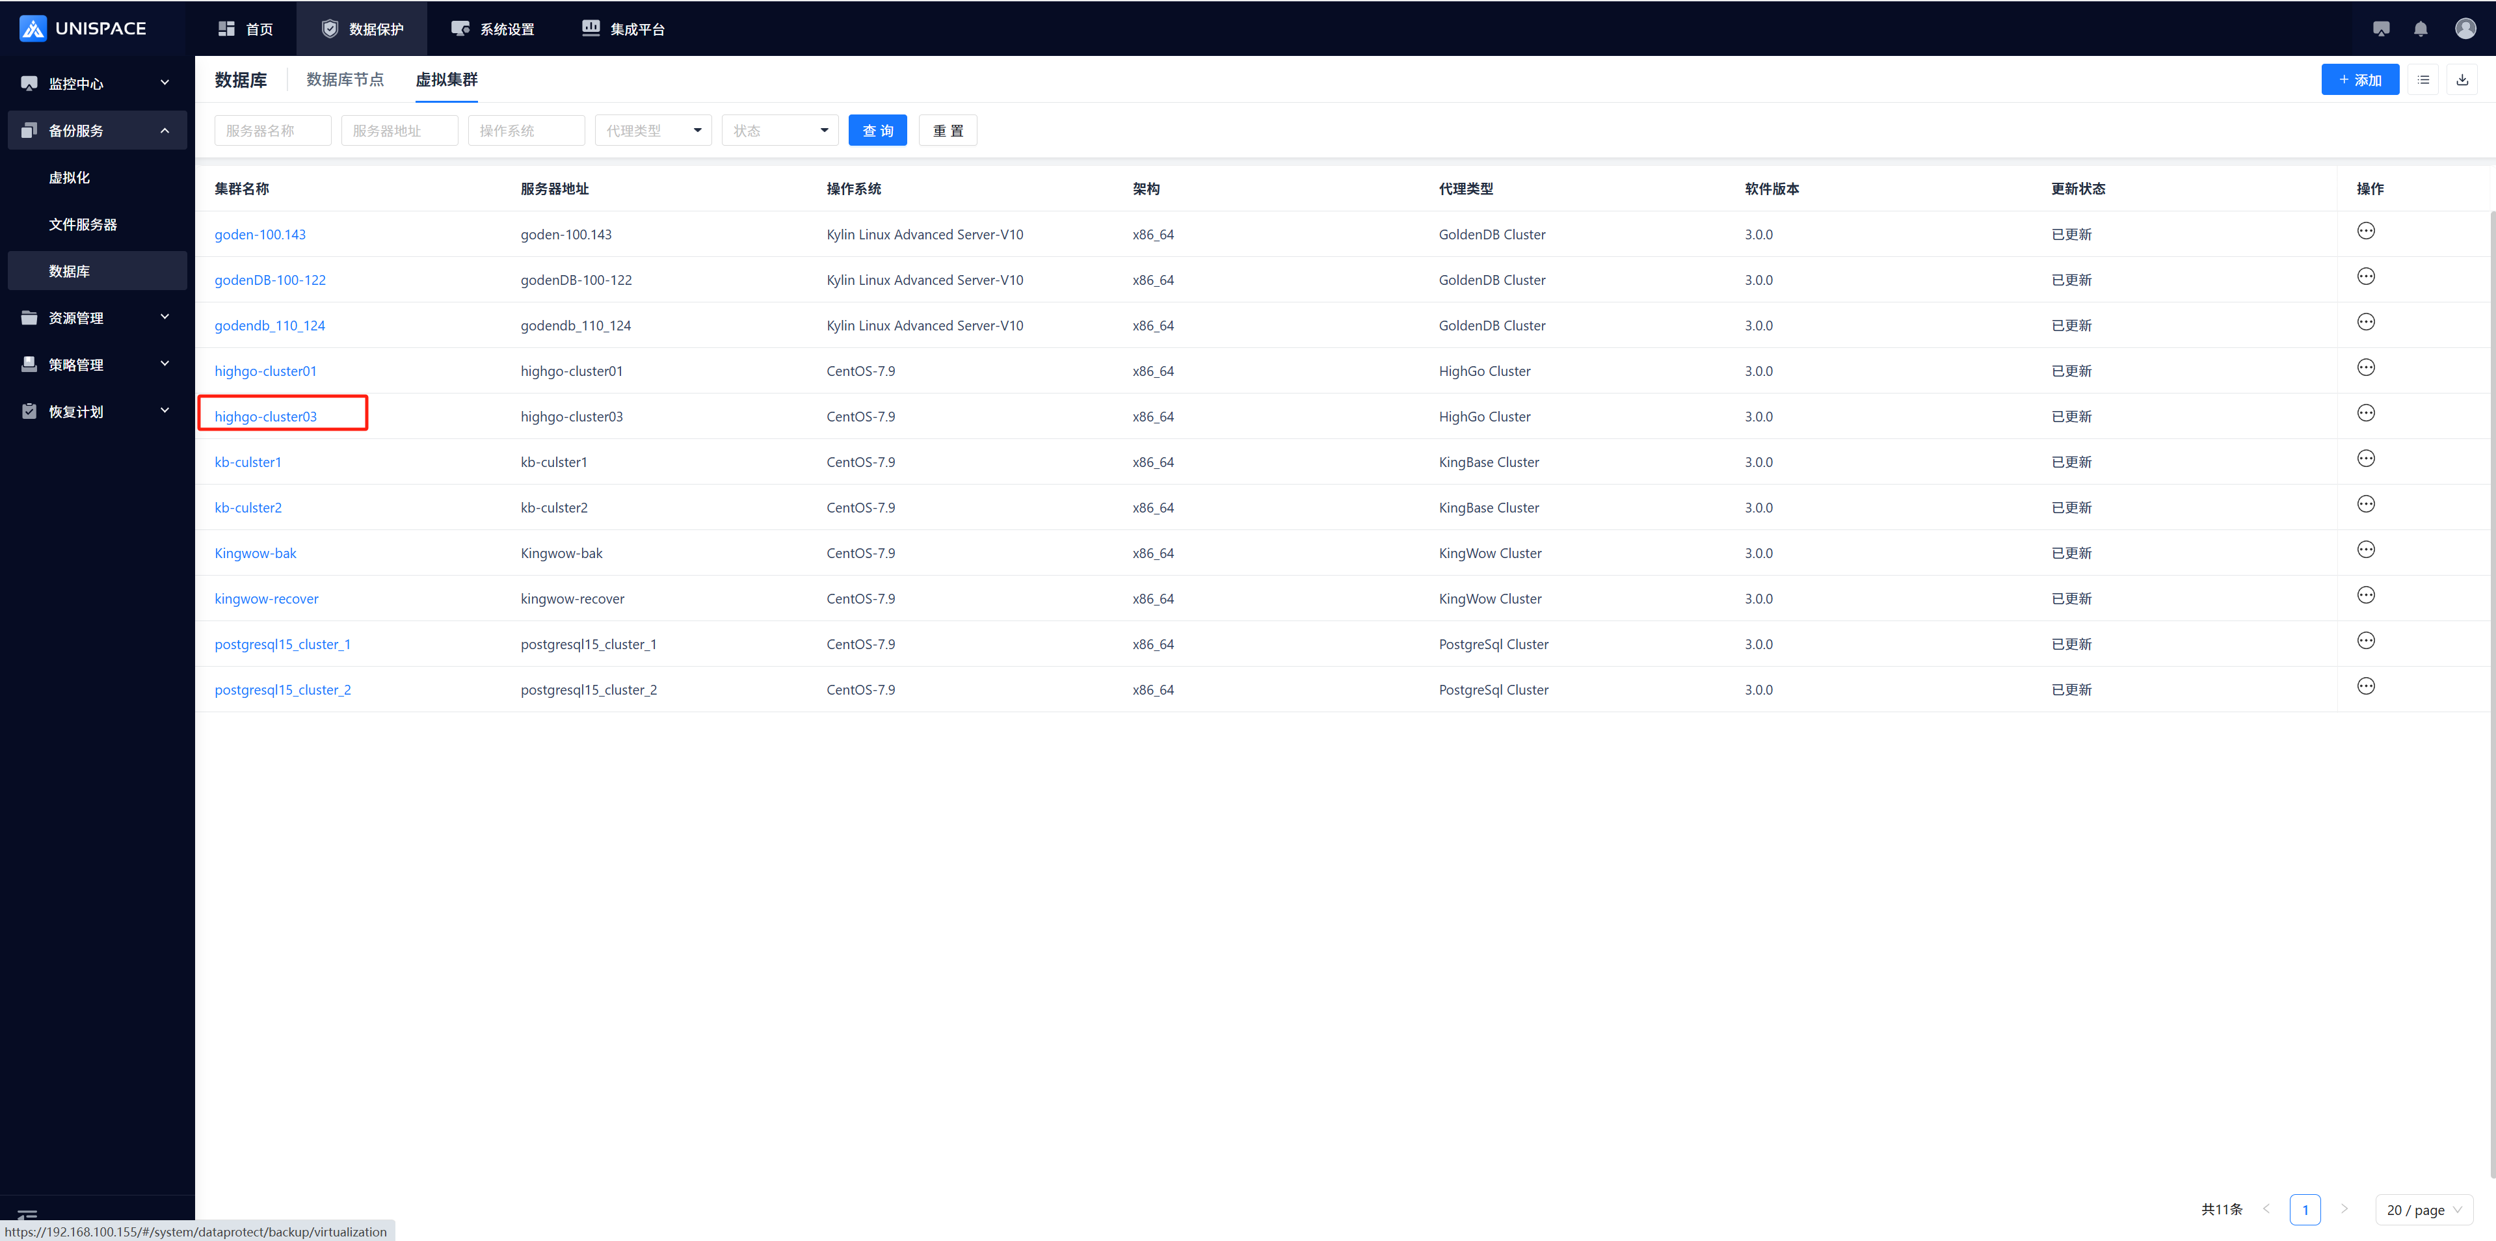This screenshot has width=2496, height=1241.
Task: Expand the 资源管理 sidebar section
Action: (x=96, y=318)
